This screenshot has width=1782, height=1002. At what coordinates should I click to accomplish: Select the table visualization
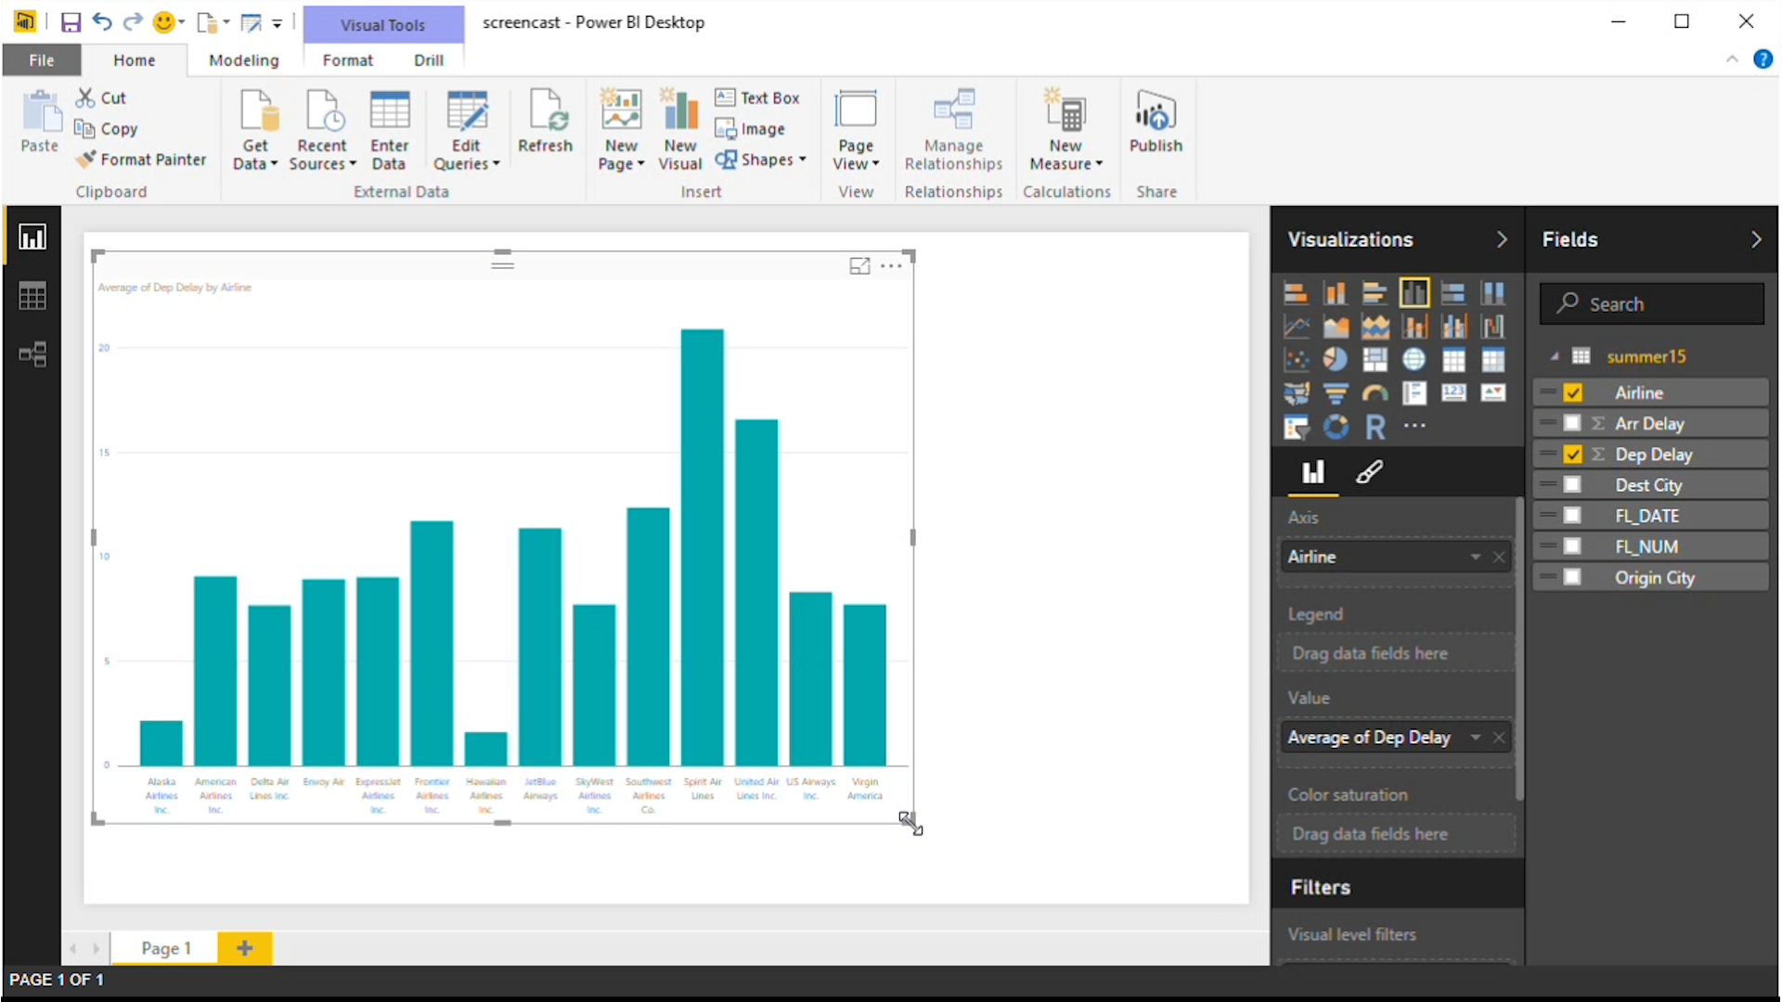click(x=1453, y=360)
